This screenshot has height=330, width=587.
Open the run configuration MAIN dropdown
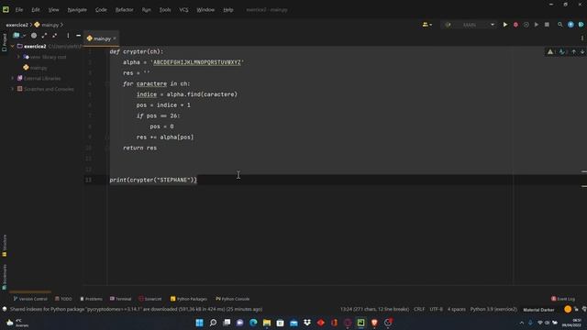pyautogui.click(x=469, y=25)
